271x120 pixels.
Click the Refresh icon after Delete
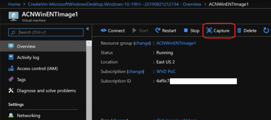pos(266,31)
